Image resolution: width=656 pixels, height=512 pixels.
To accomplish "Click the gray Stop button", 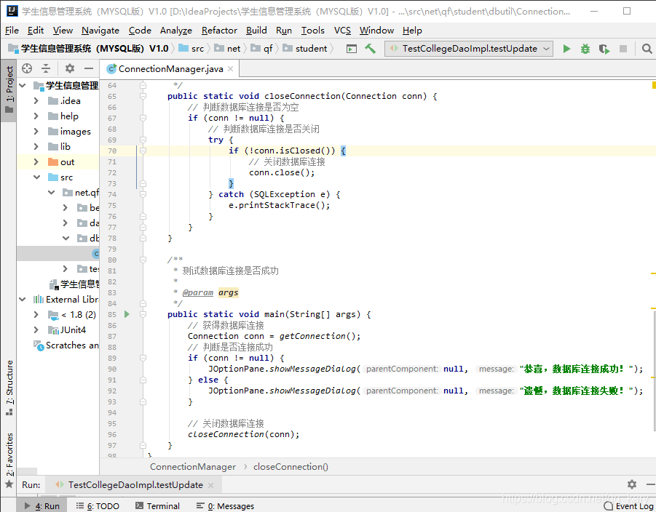I will click(x=623, y=49).
